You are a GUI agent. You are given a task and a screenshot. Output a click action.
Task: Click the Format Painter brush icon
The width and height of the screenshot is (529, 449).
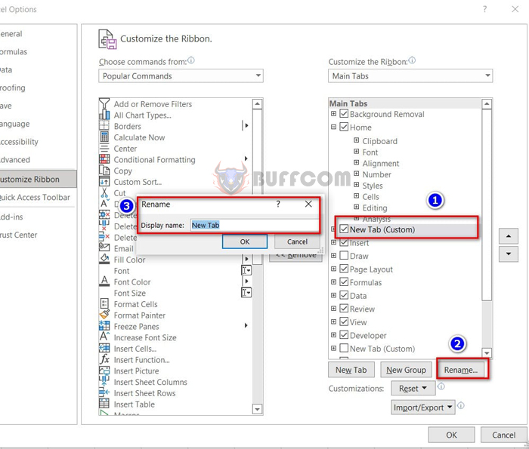click(x=104, y=315)
